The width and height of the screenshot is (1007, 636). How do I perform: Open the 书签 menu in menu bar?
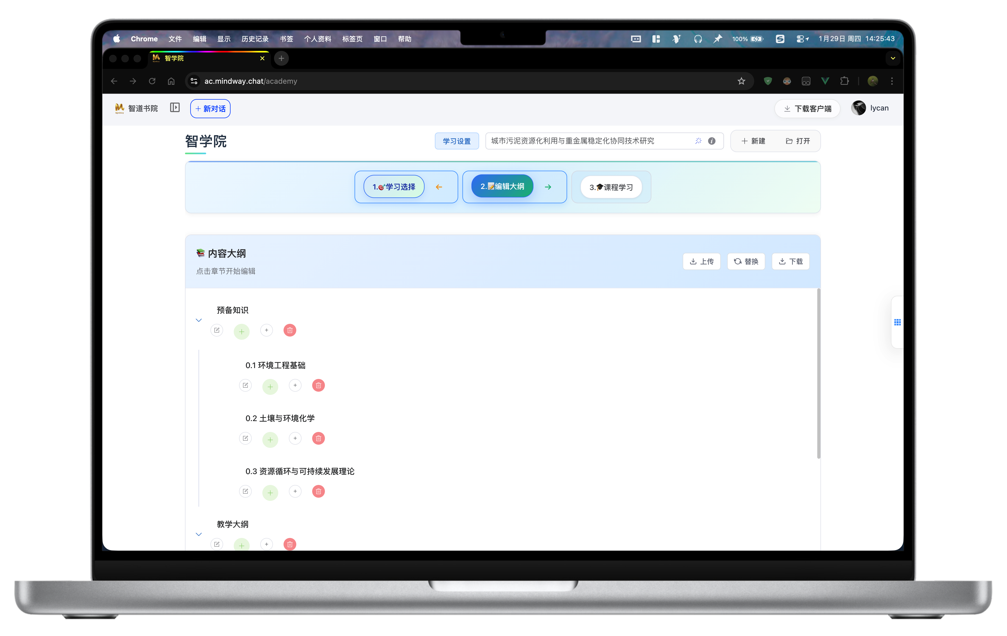286,39
